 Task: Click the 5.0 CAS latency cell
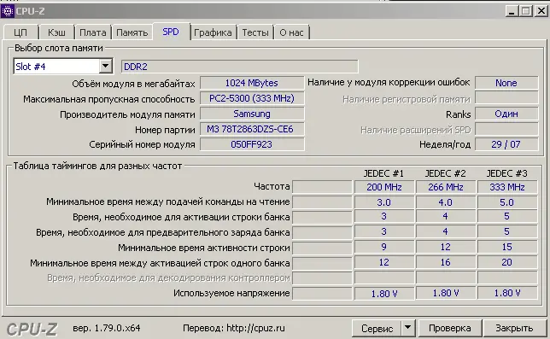[507, 202]
